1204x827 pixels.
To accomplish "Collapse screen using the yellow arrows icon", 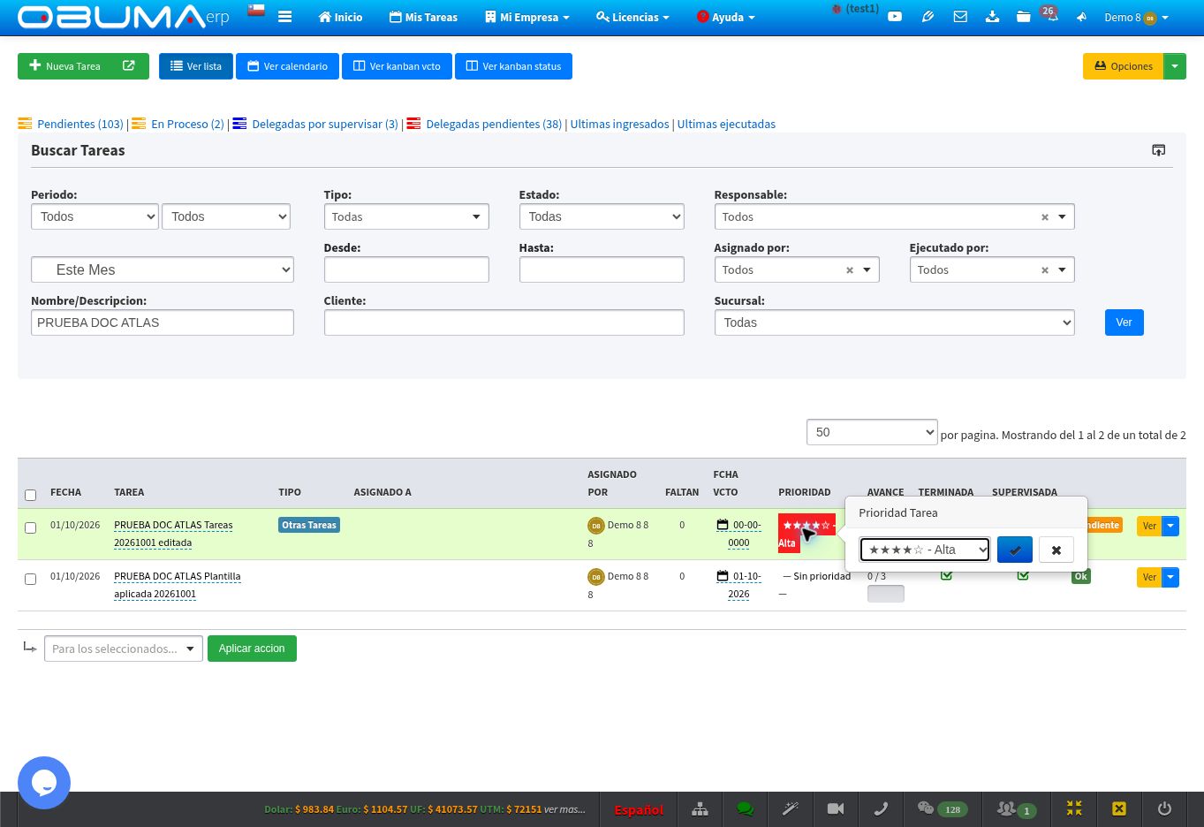I will click(x=1074, y=809).
